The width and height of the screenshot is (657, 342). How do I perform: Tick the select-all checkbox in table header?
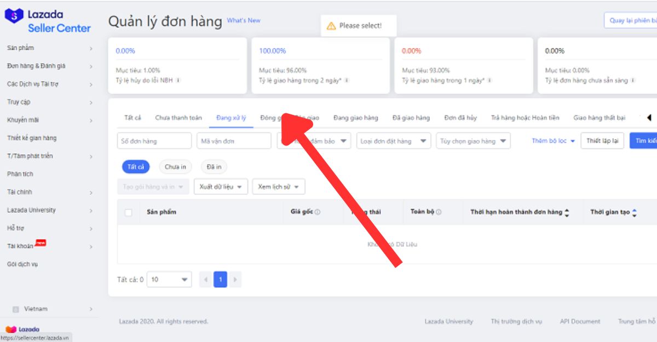[129, 212]
